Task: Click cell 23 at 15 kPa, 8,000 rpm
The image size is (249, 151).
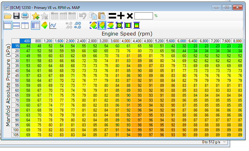Action: [237, 46]
